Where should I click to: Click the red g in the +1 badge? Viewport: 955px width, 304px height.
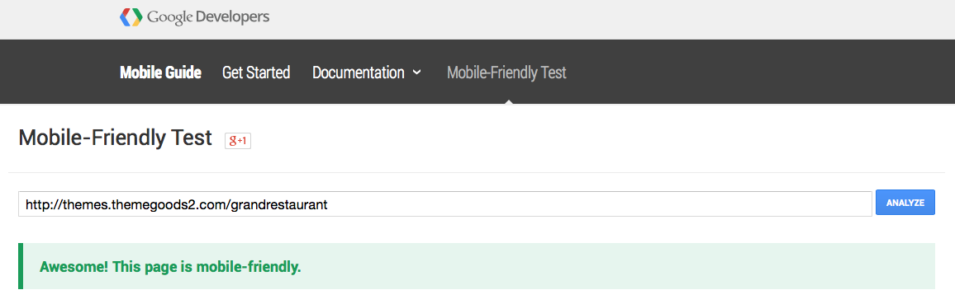point(233,141)
